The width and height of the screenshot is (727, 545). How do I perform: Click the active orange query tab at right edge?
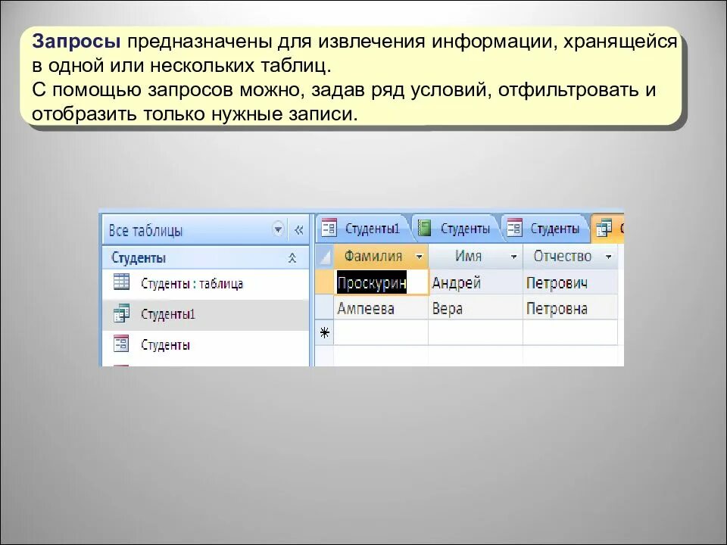pyautogui.click(x=609, y=229)
